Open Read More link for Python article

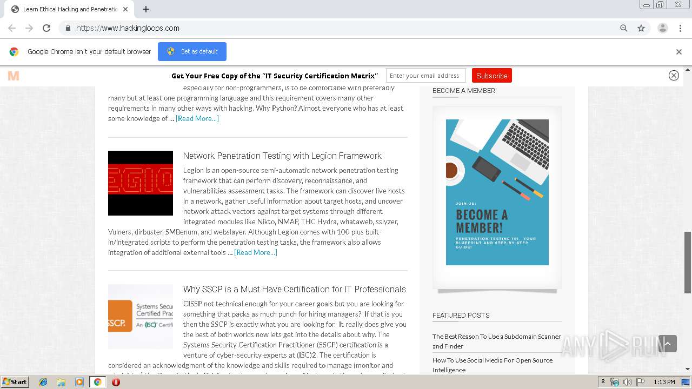(x=197, y=118)
